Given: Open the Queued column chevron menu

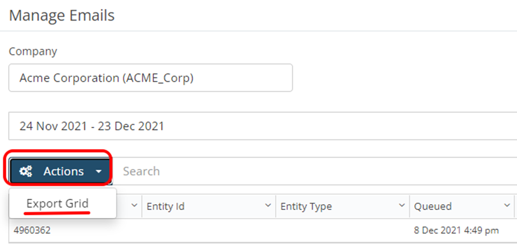Looking at the screenshot, I should [507, 205].
